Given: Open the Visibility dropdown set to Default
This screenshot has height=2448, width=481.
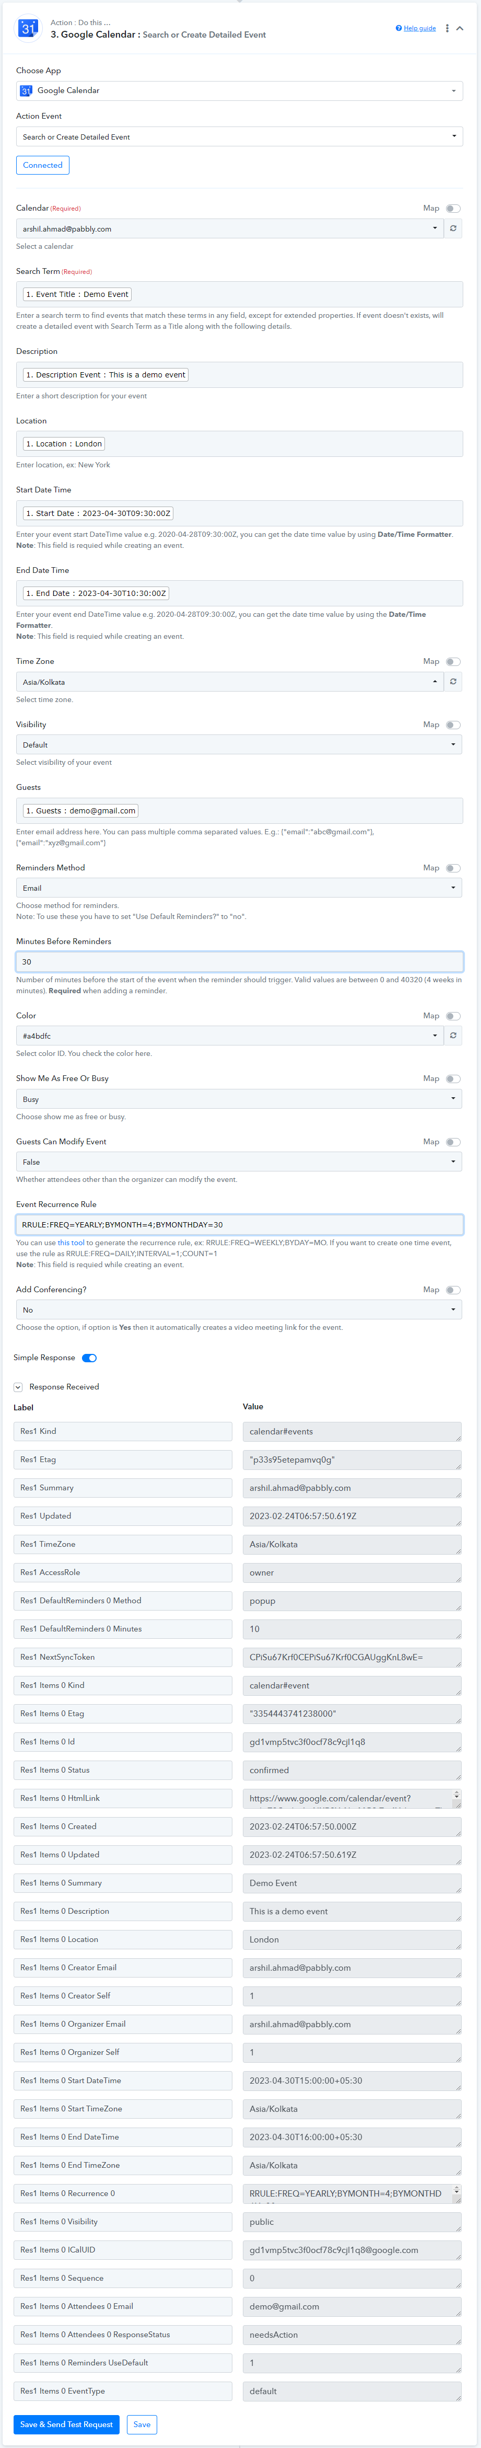Looking at the screenshot, I should click(x=239, y=745).
